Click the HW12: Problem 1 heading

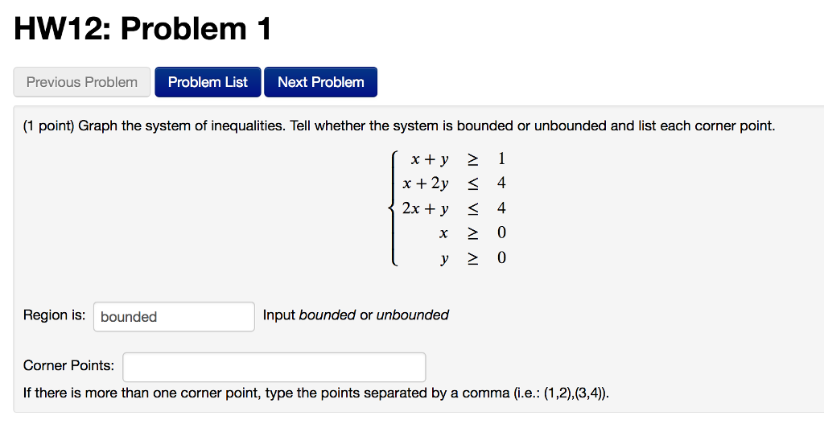click(143, 28)
